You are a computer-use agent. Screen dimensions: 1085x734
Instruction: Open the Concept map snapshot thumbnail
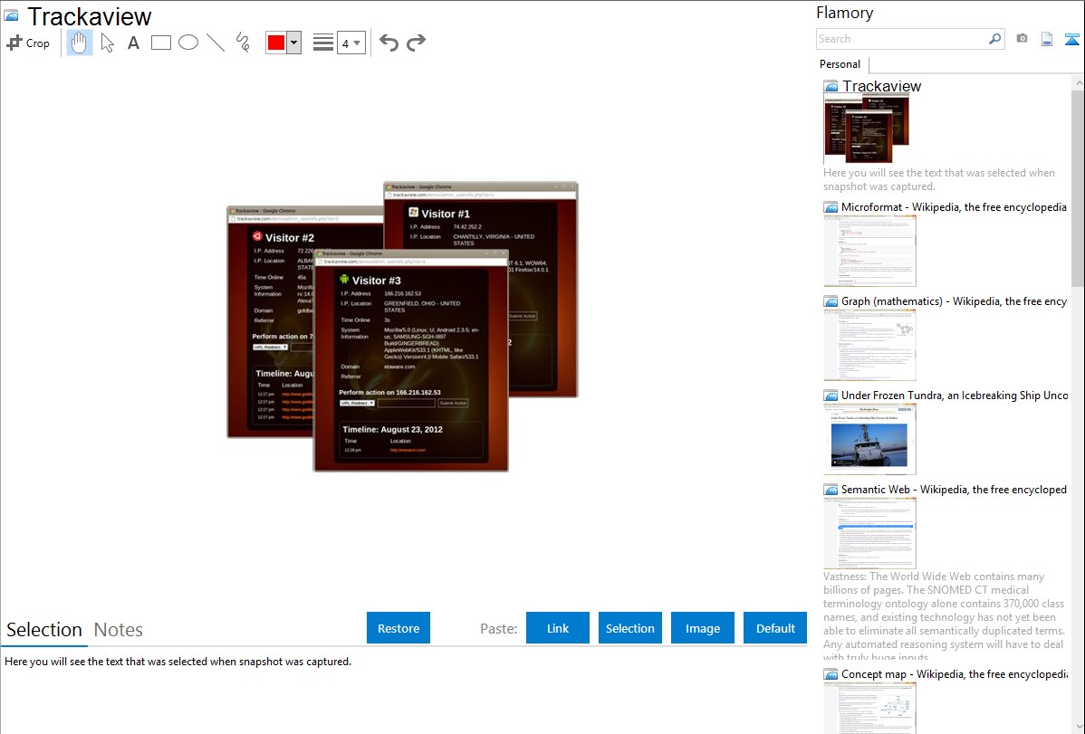click(869, 708)
